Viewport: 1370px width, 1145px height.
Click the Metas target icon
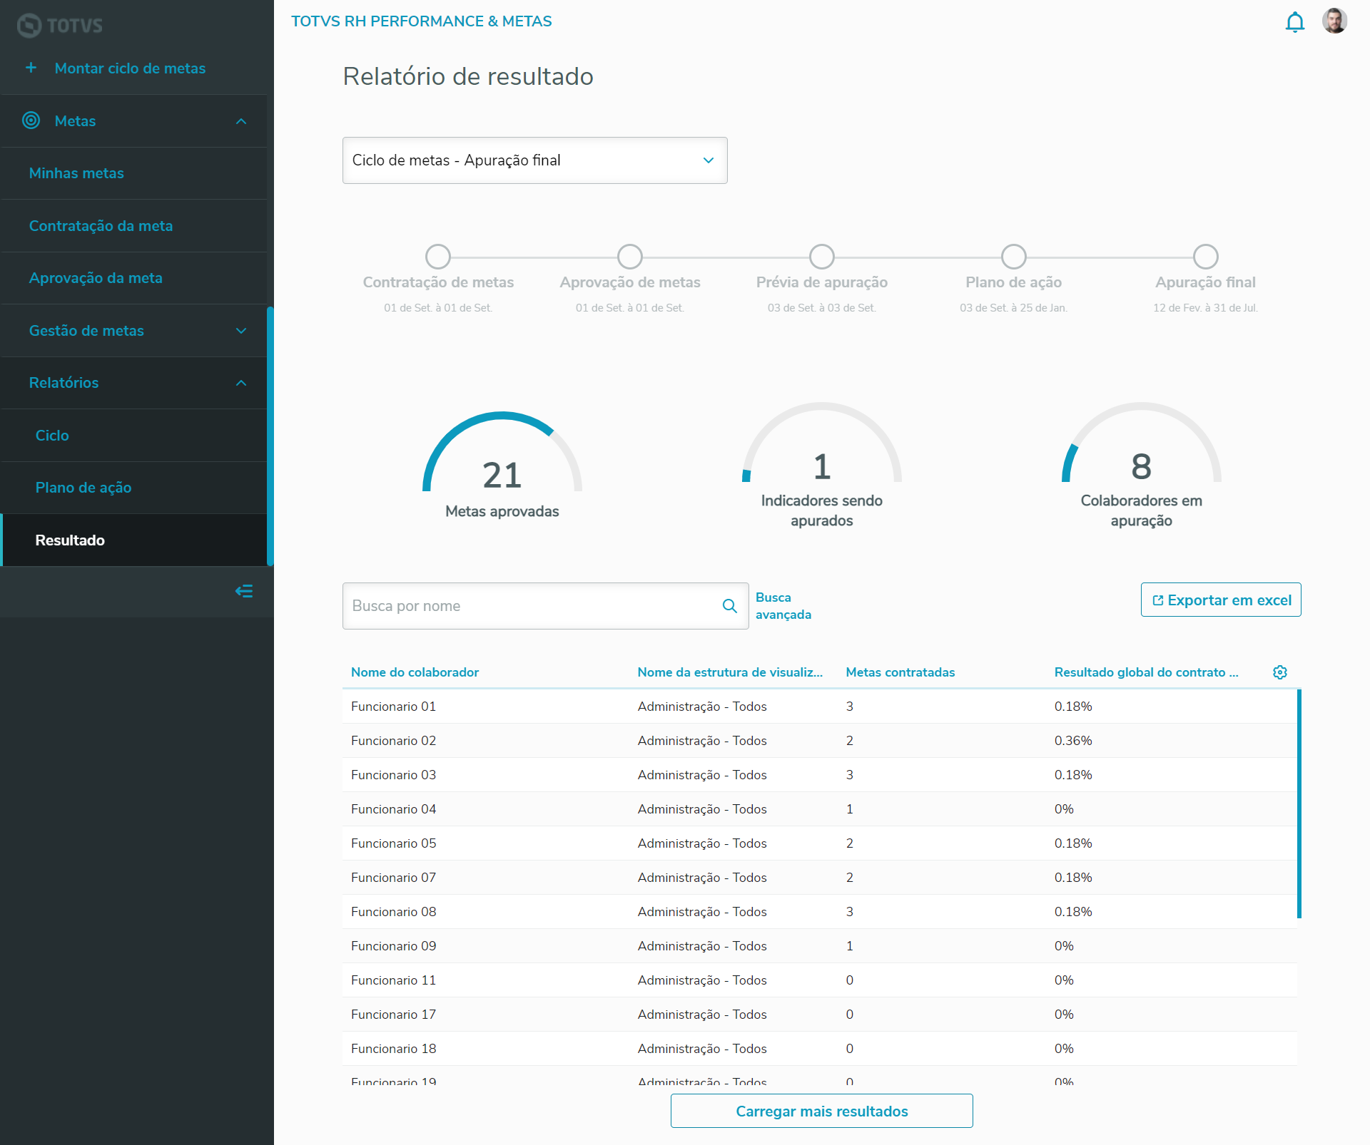tap(31, 120)
